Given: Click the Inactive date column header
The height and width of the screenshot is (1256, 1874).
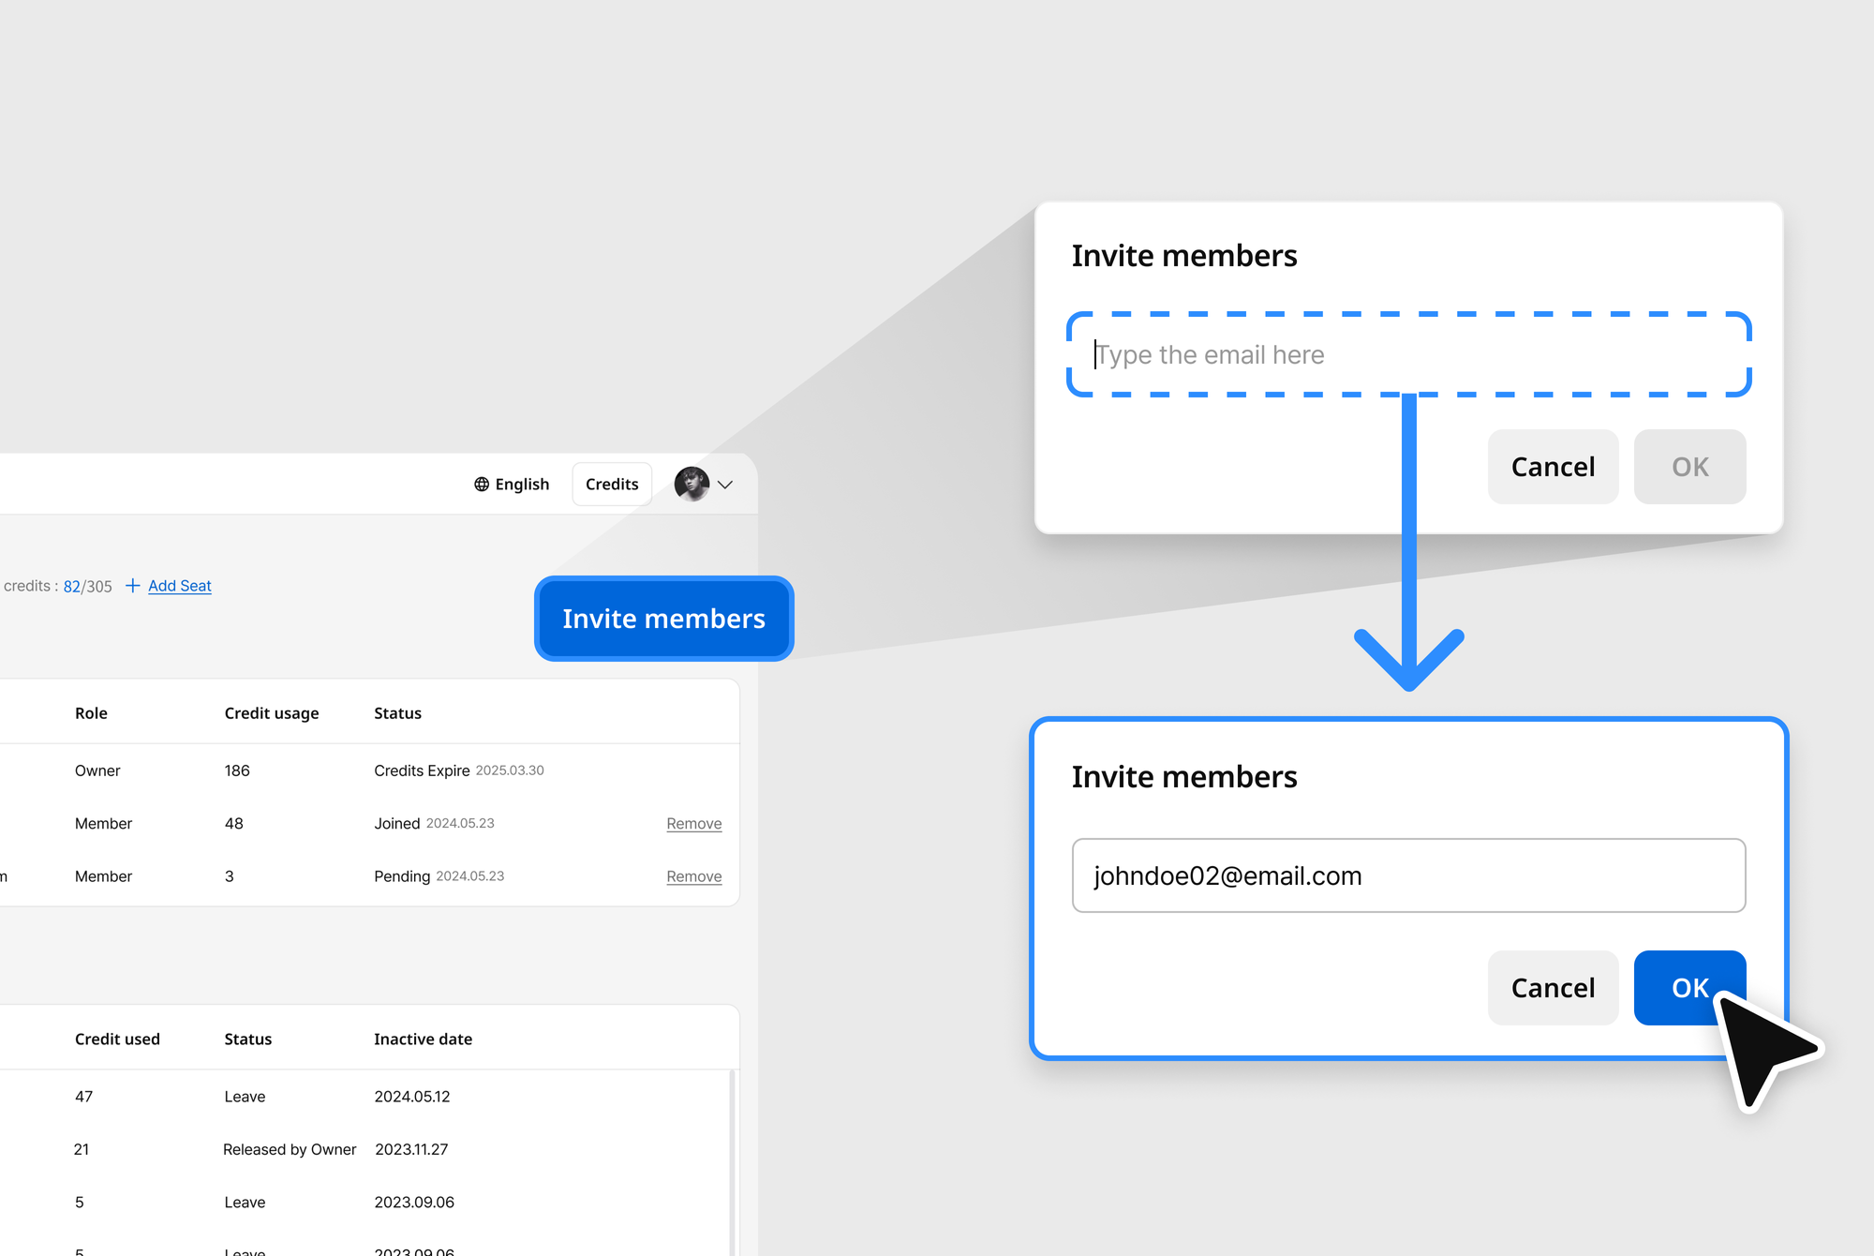Looking at the screenshot, I should [x=423, y=1039].
